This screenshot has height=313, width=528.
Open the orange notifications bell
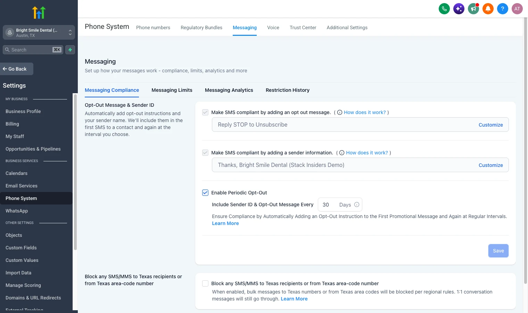tap(488, 9)
